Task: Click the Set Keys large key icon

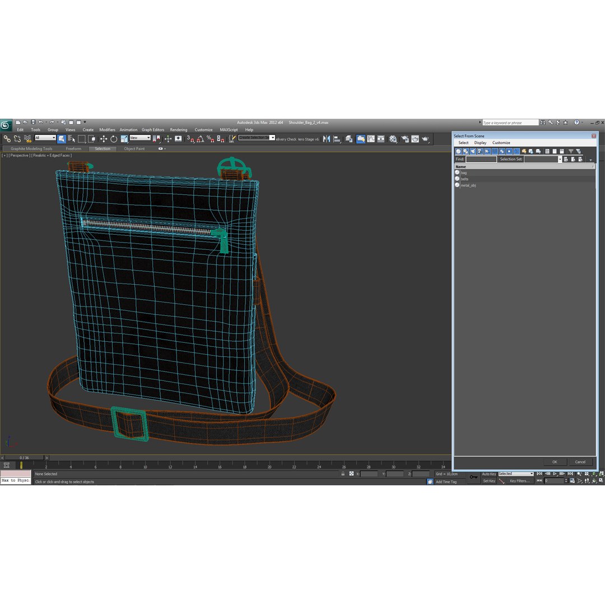Action: pyautogui.click(x=473, y=477)
